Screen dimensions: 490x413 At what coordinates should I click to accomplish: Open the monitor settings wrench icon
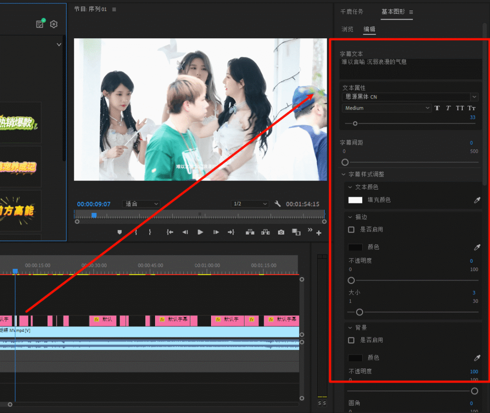[278, 203]
